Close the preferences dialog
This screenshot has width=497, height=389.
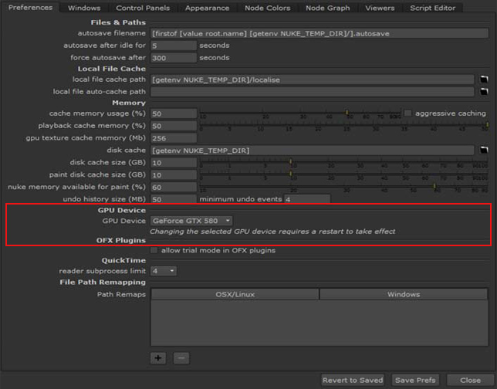click(x=471, y=380)
